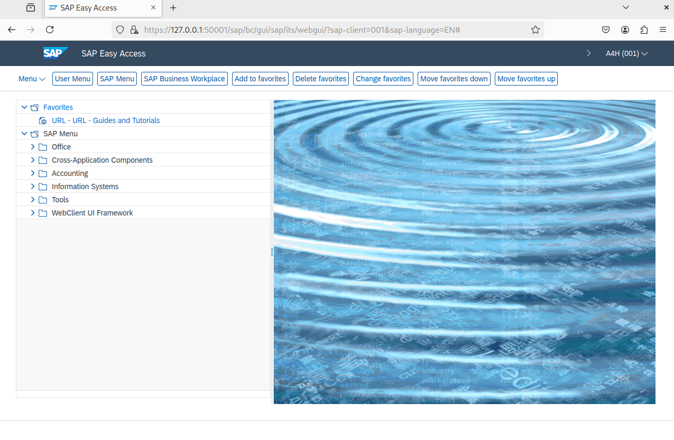Click the Office folder icon

tap(43, 147)
